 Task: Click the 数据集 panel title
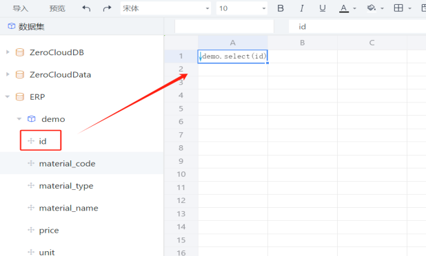tap(31, 27)
